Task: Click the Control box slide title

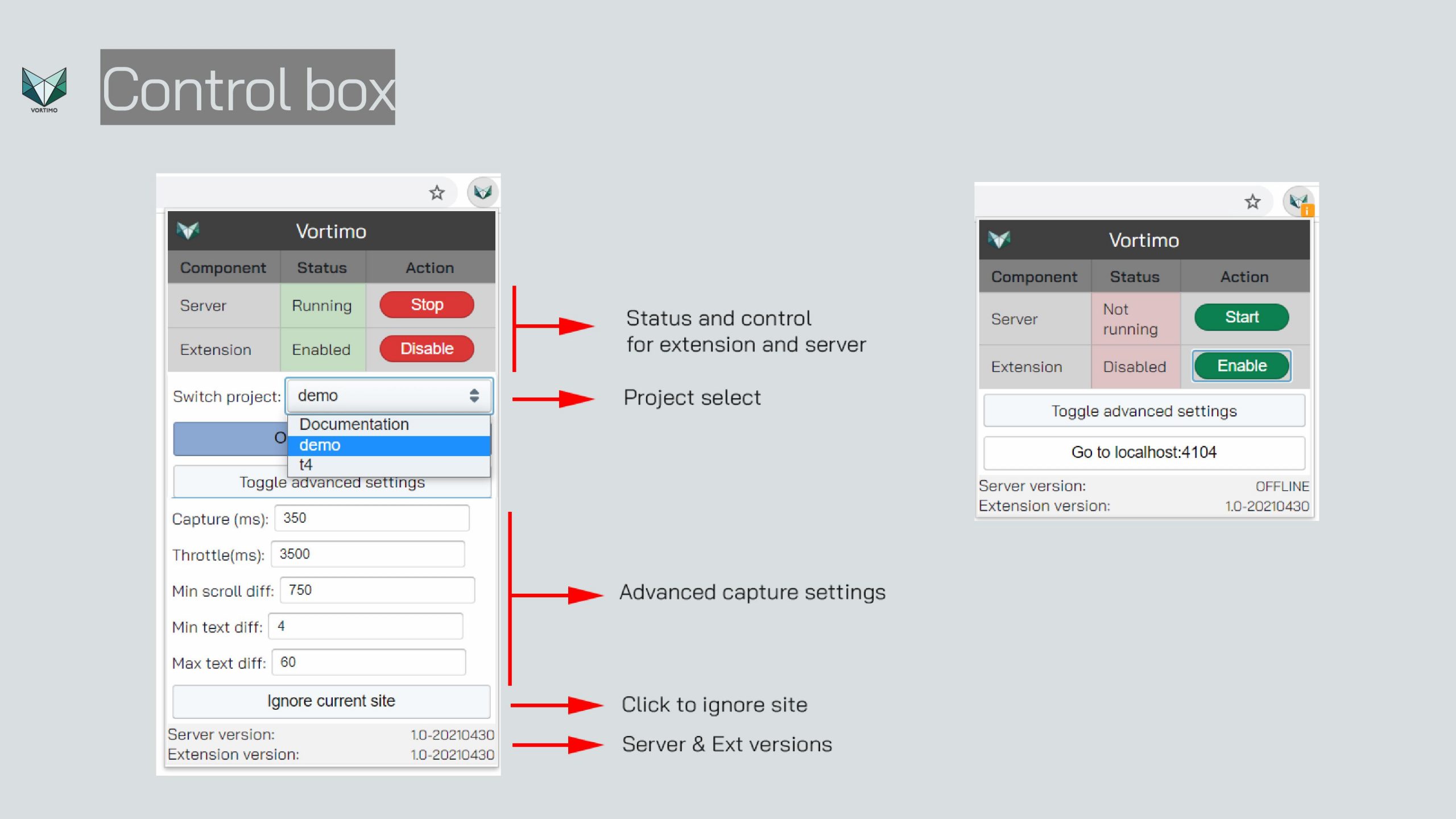Action: (x=248, y=88)
